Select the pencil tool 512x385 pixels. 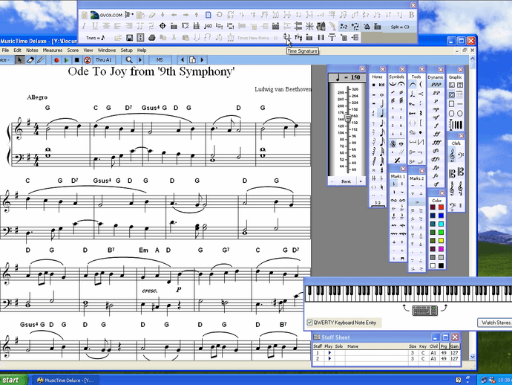tap(41, 60)
